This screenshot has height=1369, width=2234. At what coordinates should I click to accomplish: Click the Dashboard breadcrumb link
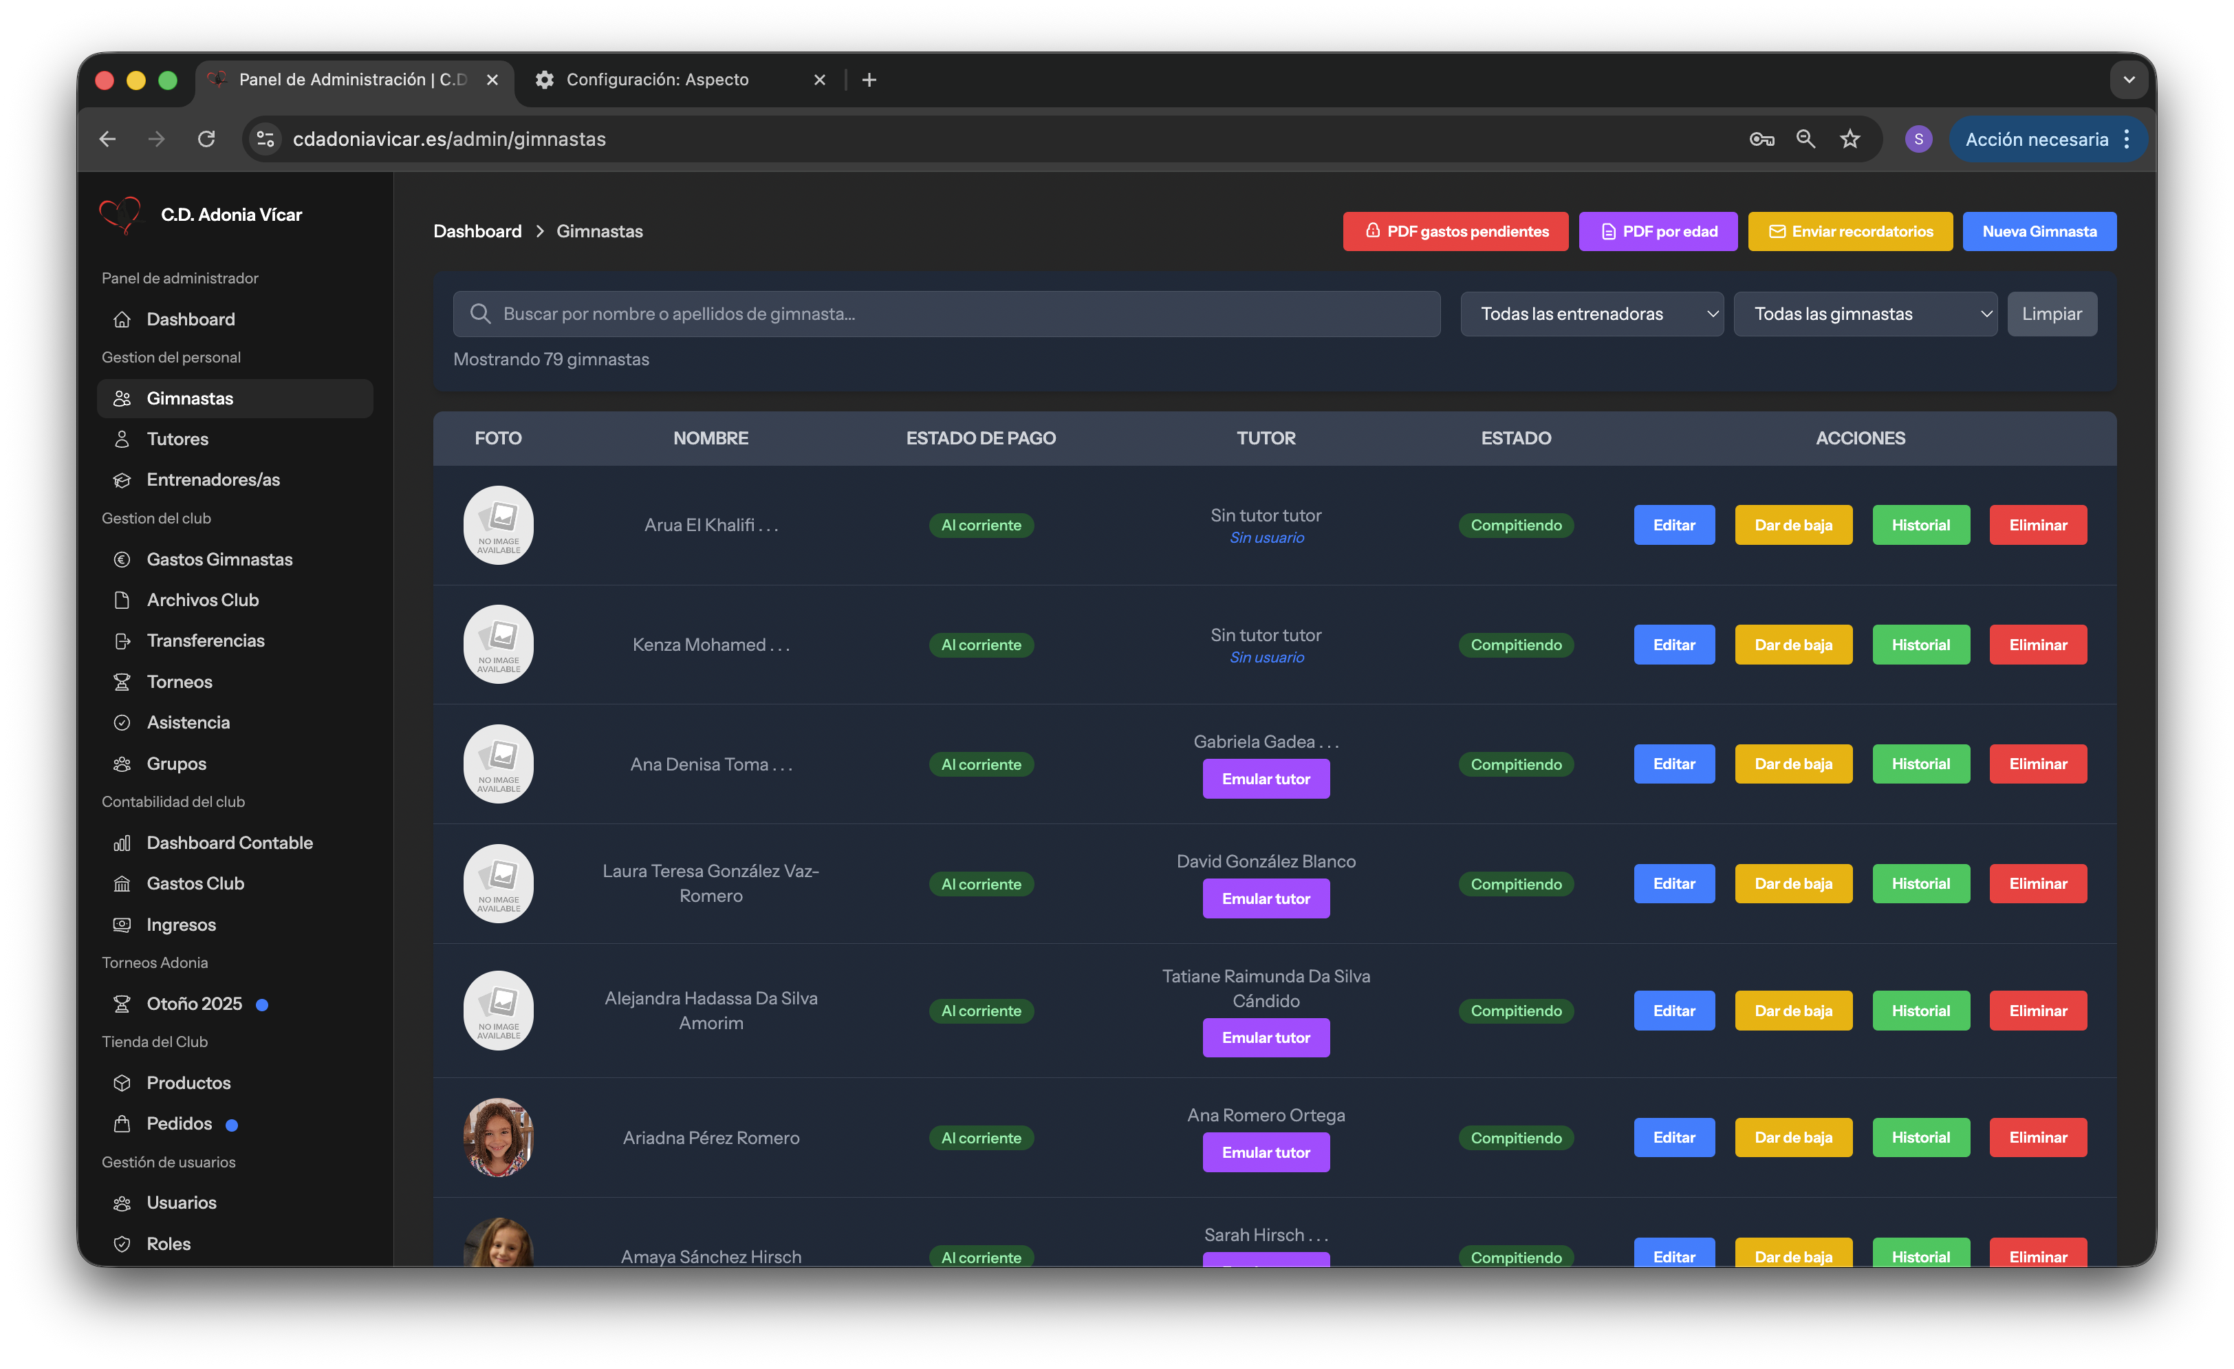[478, 231]
